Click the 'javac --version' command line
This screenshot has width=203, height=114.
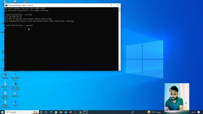(x=19, y=25)
